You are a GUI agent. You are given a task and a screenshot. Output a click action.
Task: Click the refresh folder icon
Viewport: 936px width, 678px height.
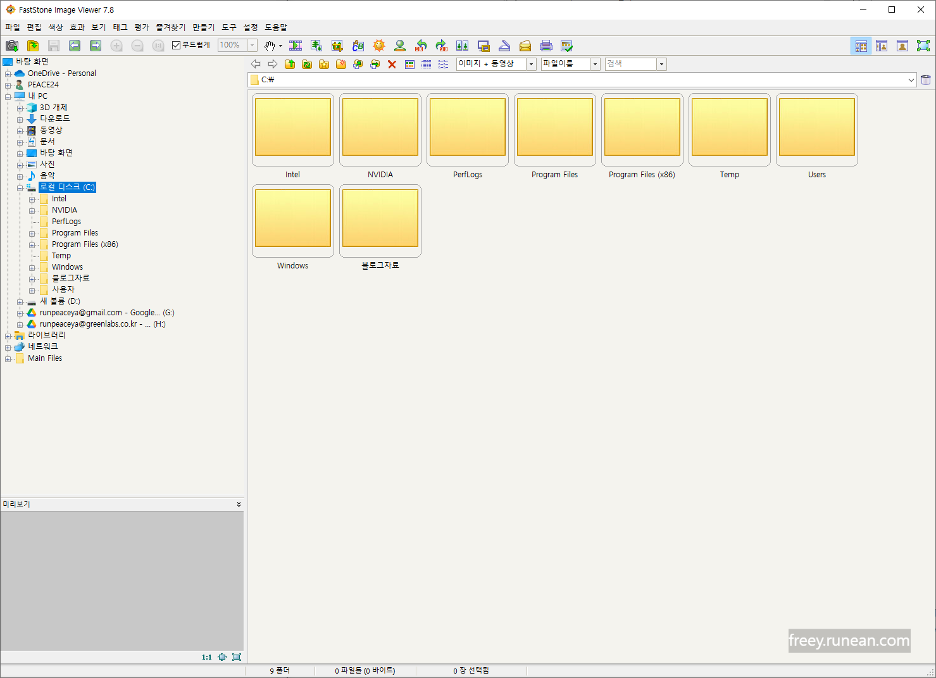[x=307, y=64]
